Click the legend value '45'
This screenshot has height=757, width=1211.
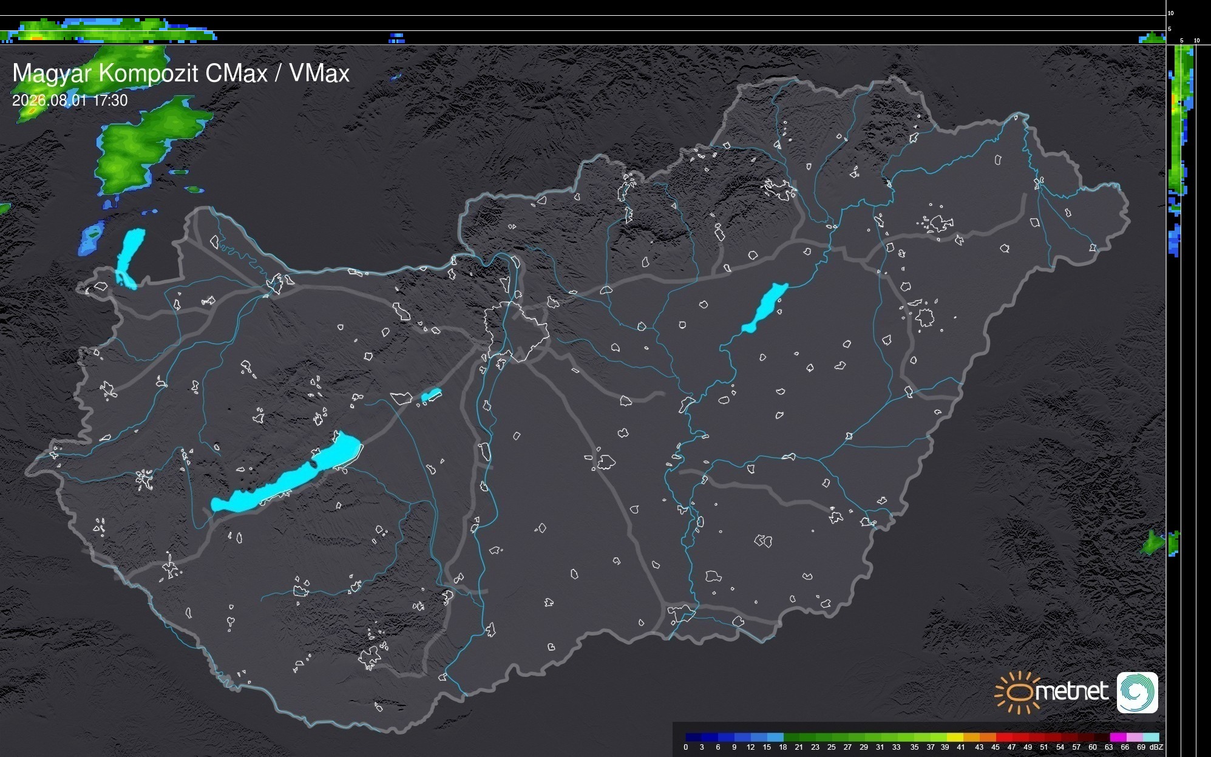coord(996,747)
